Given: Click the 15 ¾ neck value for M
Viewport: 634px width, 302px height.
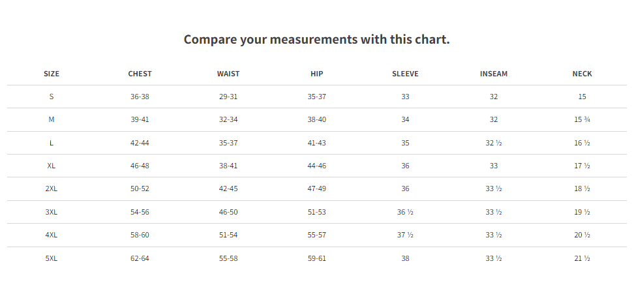Looking at the screenshot, I should [582, 119].
